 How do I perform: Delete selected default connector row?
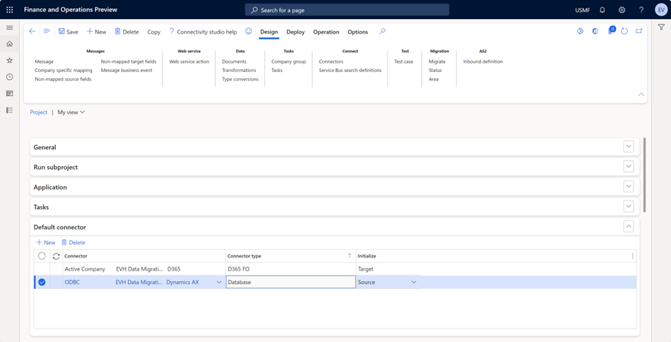(73, 242)
